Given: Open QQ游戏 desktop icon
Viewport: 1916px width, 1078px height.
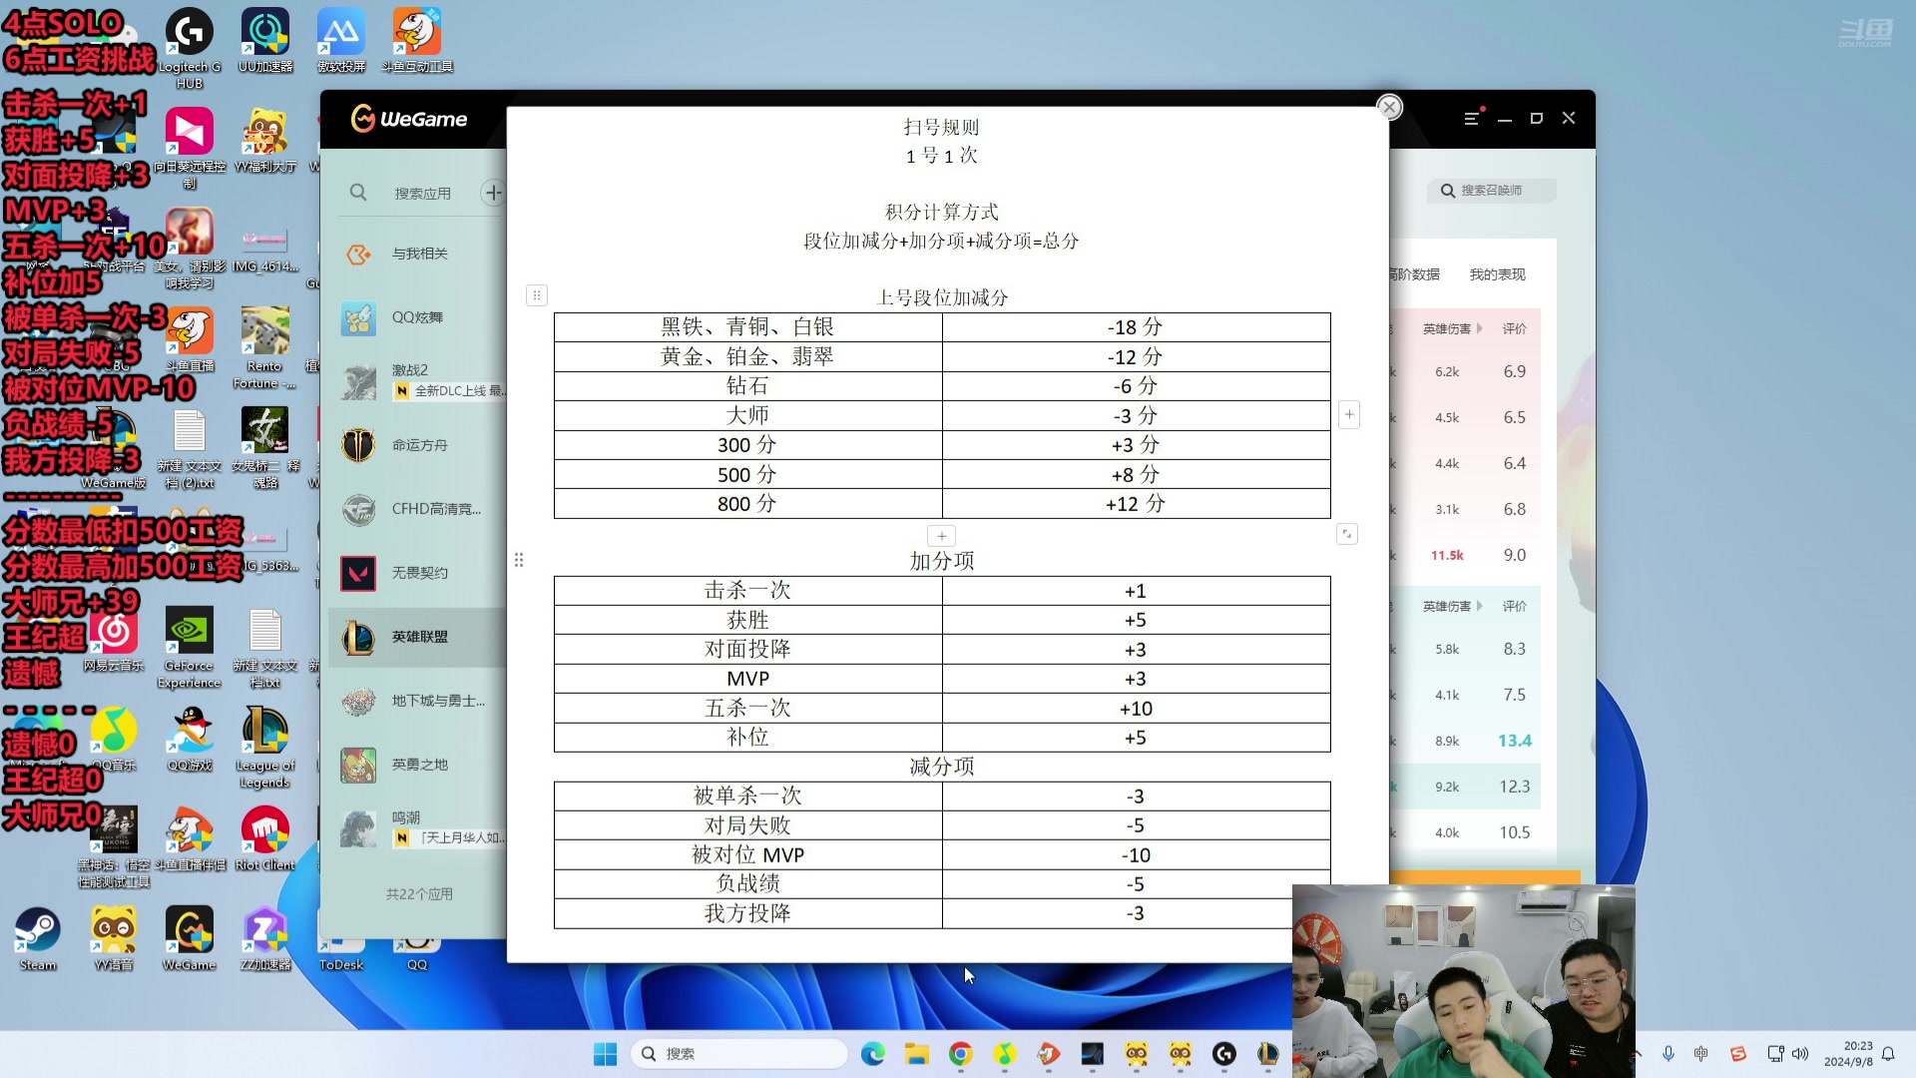Looking at the screenshot, I should pyautogui.click(x=190, y=739).
